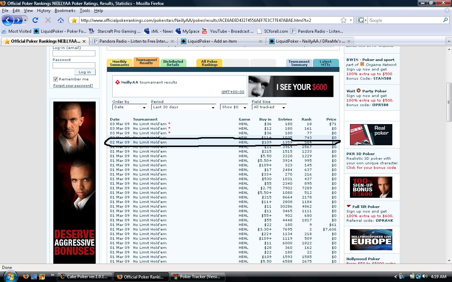Go forward with the browser Forward arrow

[18, 20]
